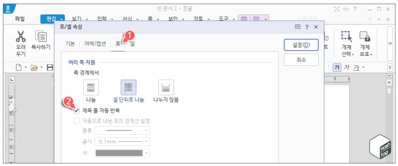Open the 파일 menu
Image resolution: width=398 pixels, height=166 pixels.
20,19
